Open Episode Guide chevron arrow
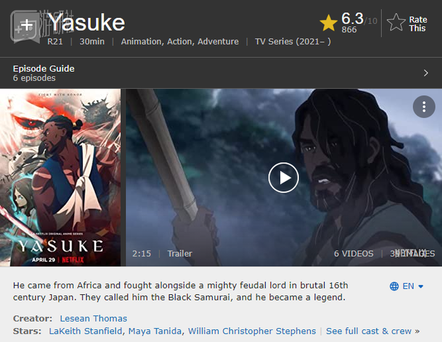 [x=426, y=73]
